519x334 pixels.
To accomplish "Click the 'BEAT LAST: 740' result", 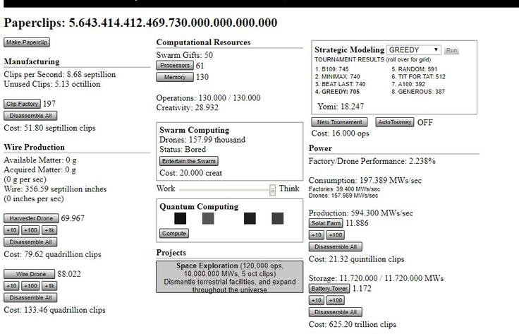I will coord(341,84).
